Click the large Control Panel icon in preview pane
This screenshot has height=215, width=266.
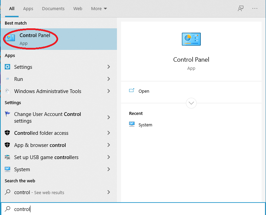(x=191, y=39)
